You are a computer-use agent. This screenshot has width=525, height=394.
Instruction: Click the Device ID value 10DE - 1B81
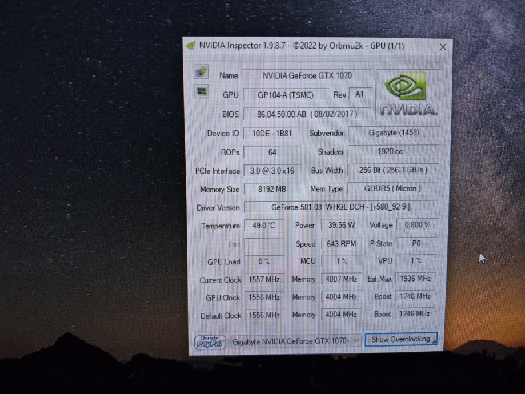[x=272, y=133]
